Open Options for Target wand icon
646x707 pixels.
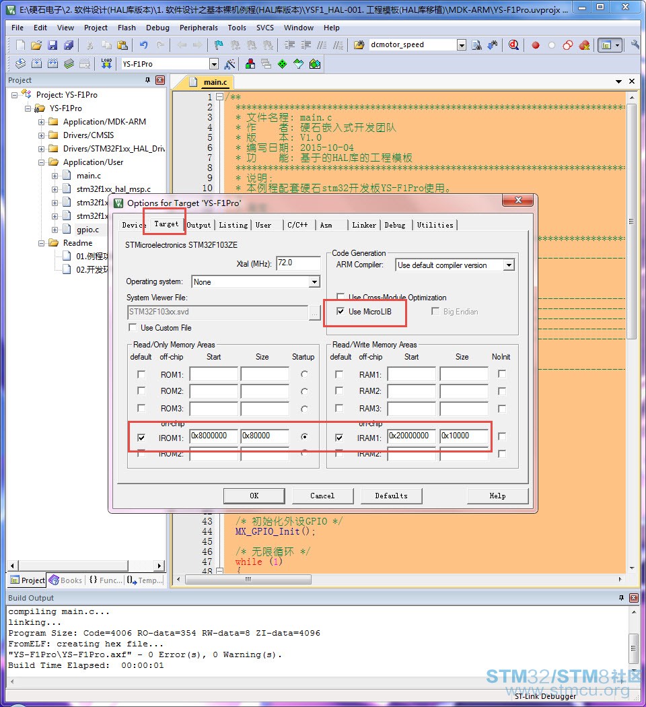point(229,64)
